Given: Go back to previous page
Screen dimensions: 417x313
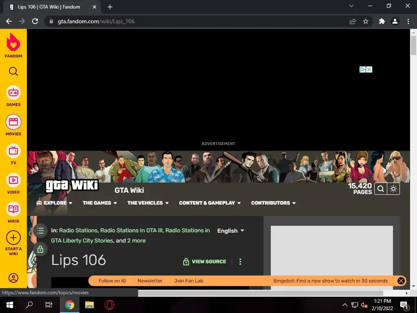Looking at the screenshot, I should point(9,21).
